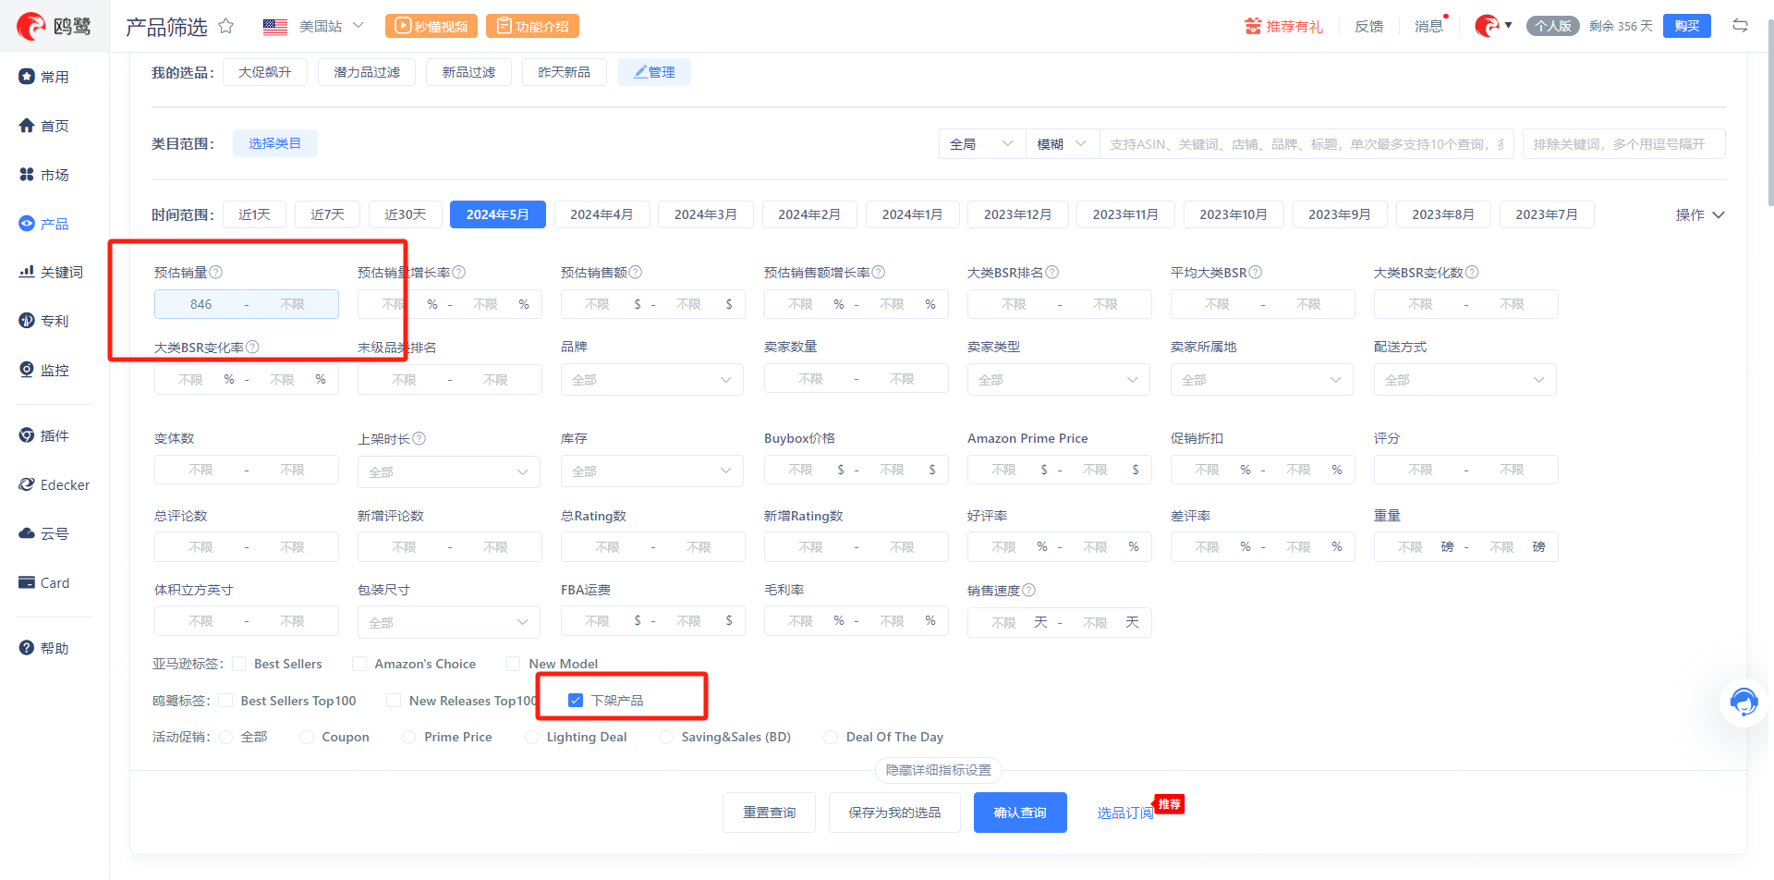
Task: Open 市场 sidebar icon
Action: [x=27, y=175]
